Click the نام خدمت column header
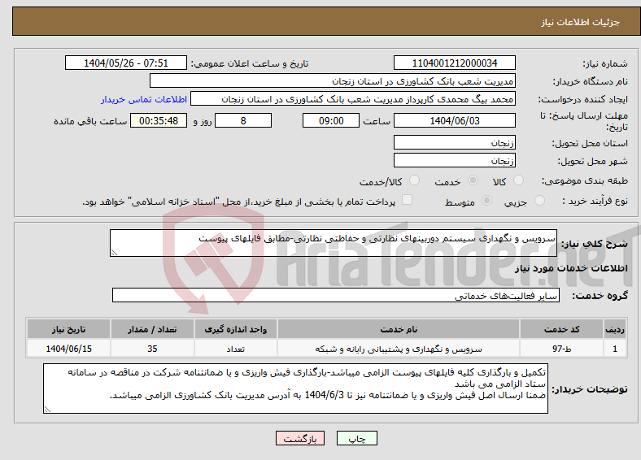The height and width of the screenshot is (460, 641). 399,329
